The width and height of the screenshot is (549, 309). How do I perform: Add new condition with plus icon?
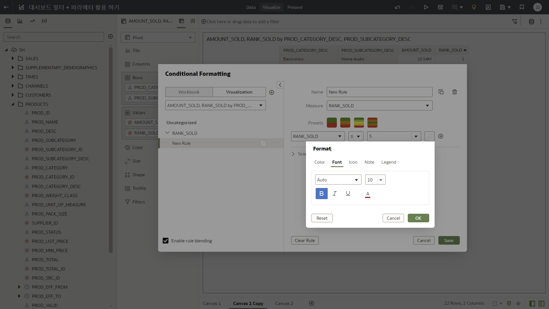point(441,136)
